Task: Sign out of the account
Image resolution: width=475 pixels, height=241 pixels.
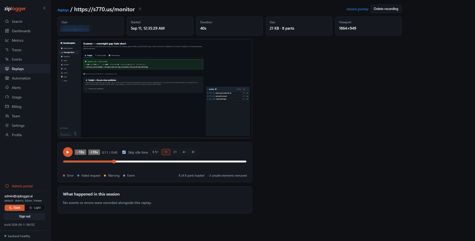Action: 25,216
